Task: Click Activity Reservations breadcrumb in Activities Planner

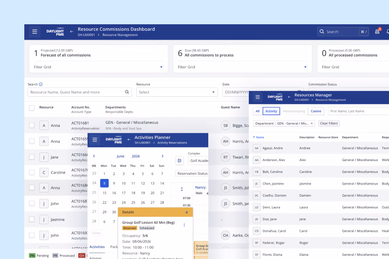Action: pos(172,143)
